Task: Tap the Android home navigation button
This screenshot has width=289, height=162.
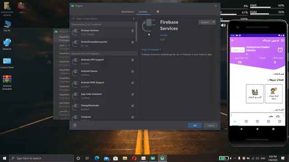Action: point(257,129)
